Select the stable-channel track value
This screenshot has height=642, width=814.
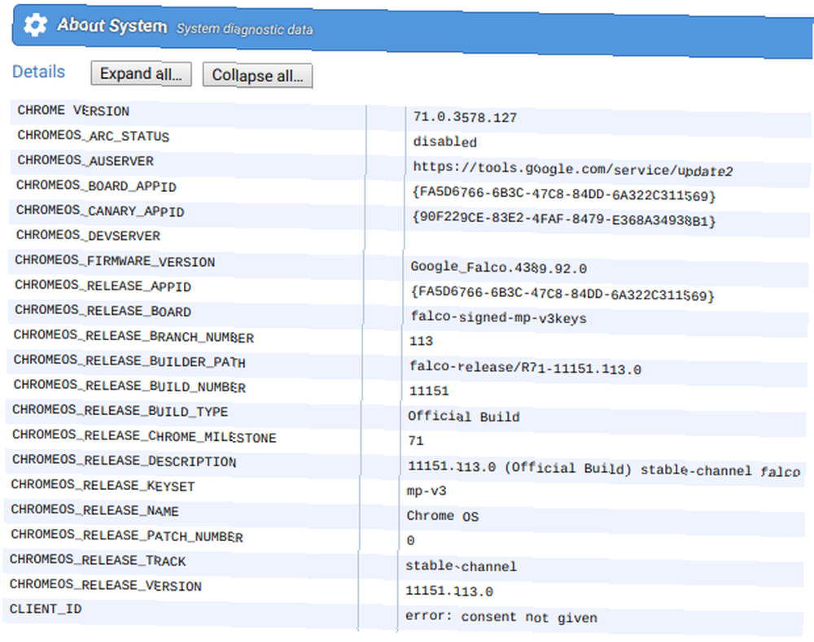click(x=461, y=566)
